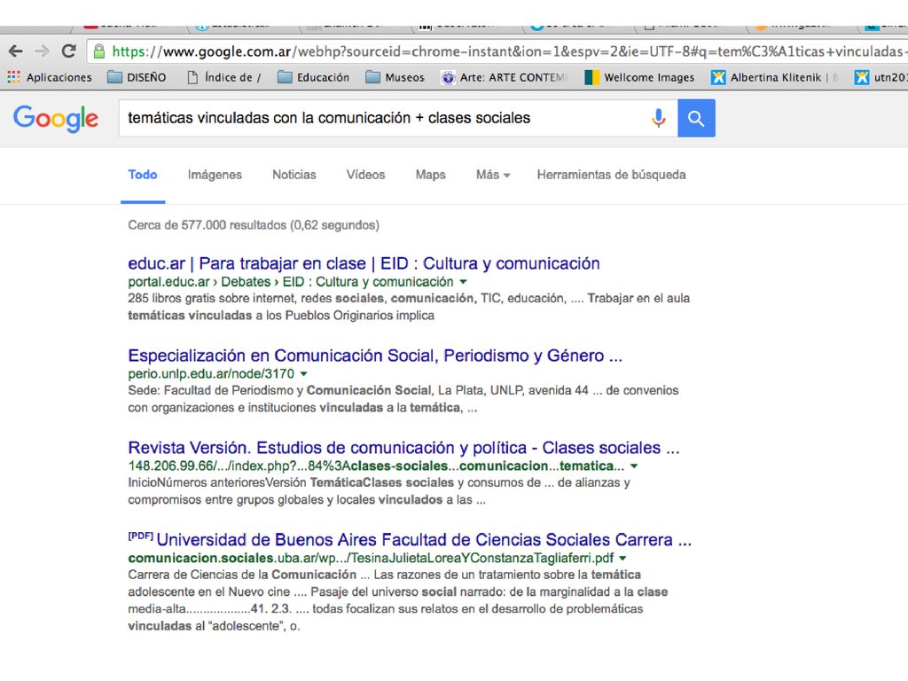Open the Arte: ARTE CONTEM bookmark
This screenshot has height=681, width=908.
[505, 77]
